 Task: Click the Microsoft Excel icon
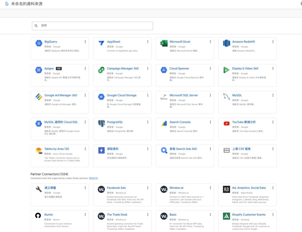click(164, 43)
